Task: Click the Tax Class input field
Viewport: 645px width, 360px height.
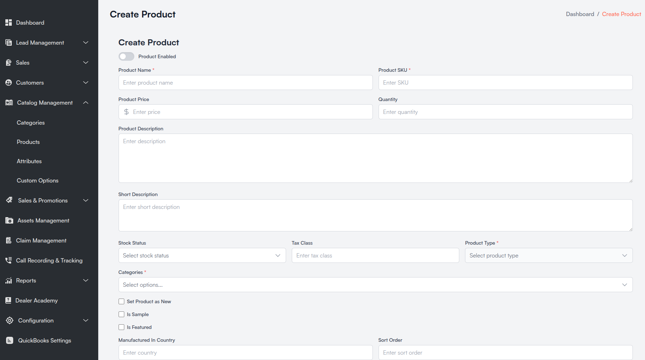Action: (375, 255)
